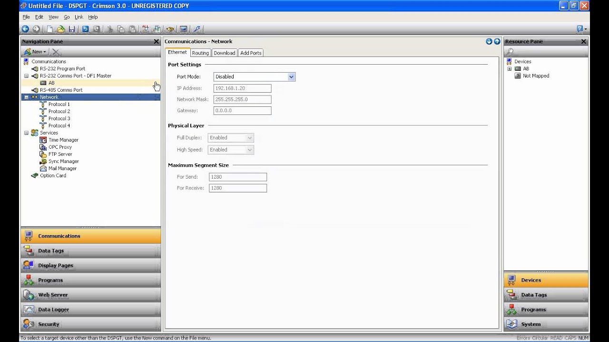
Task: Click the Find All toolbar icon
Action: [x=146, y=29]
